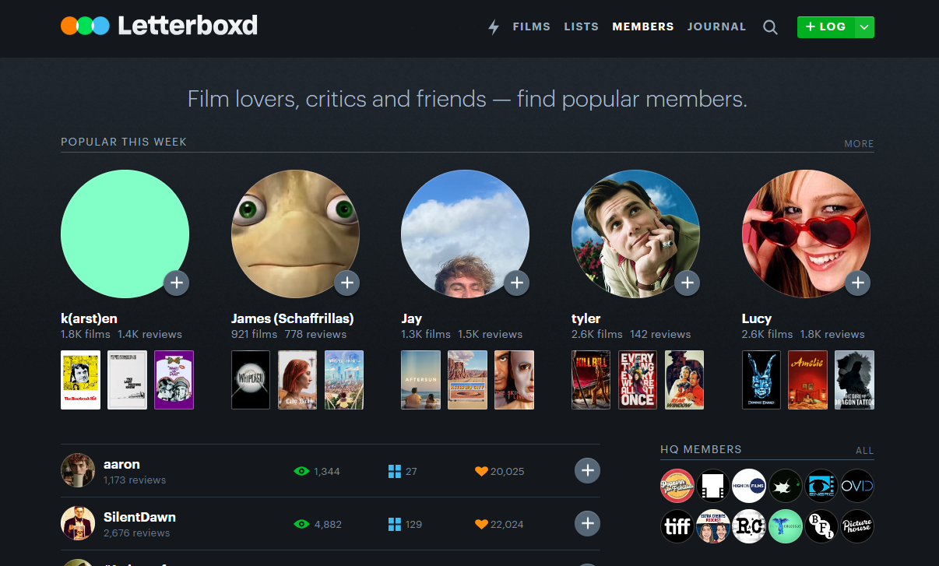View SilentDawn's lists grid count
This screenshot has width=939, height=566.
(x=405, y=524)
